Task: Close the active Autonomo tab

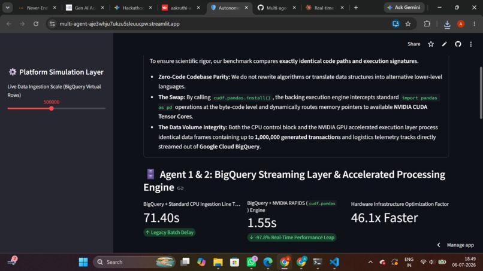Action: (x=246, y=8)
